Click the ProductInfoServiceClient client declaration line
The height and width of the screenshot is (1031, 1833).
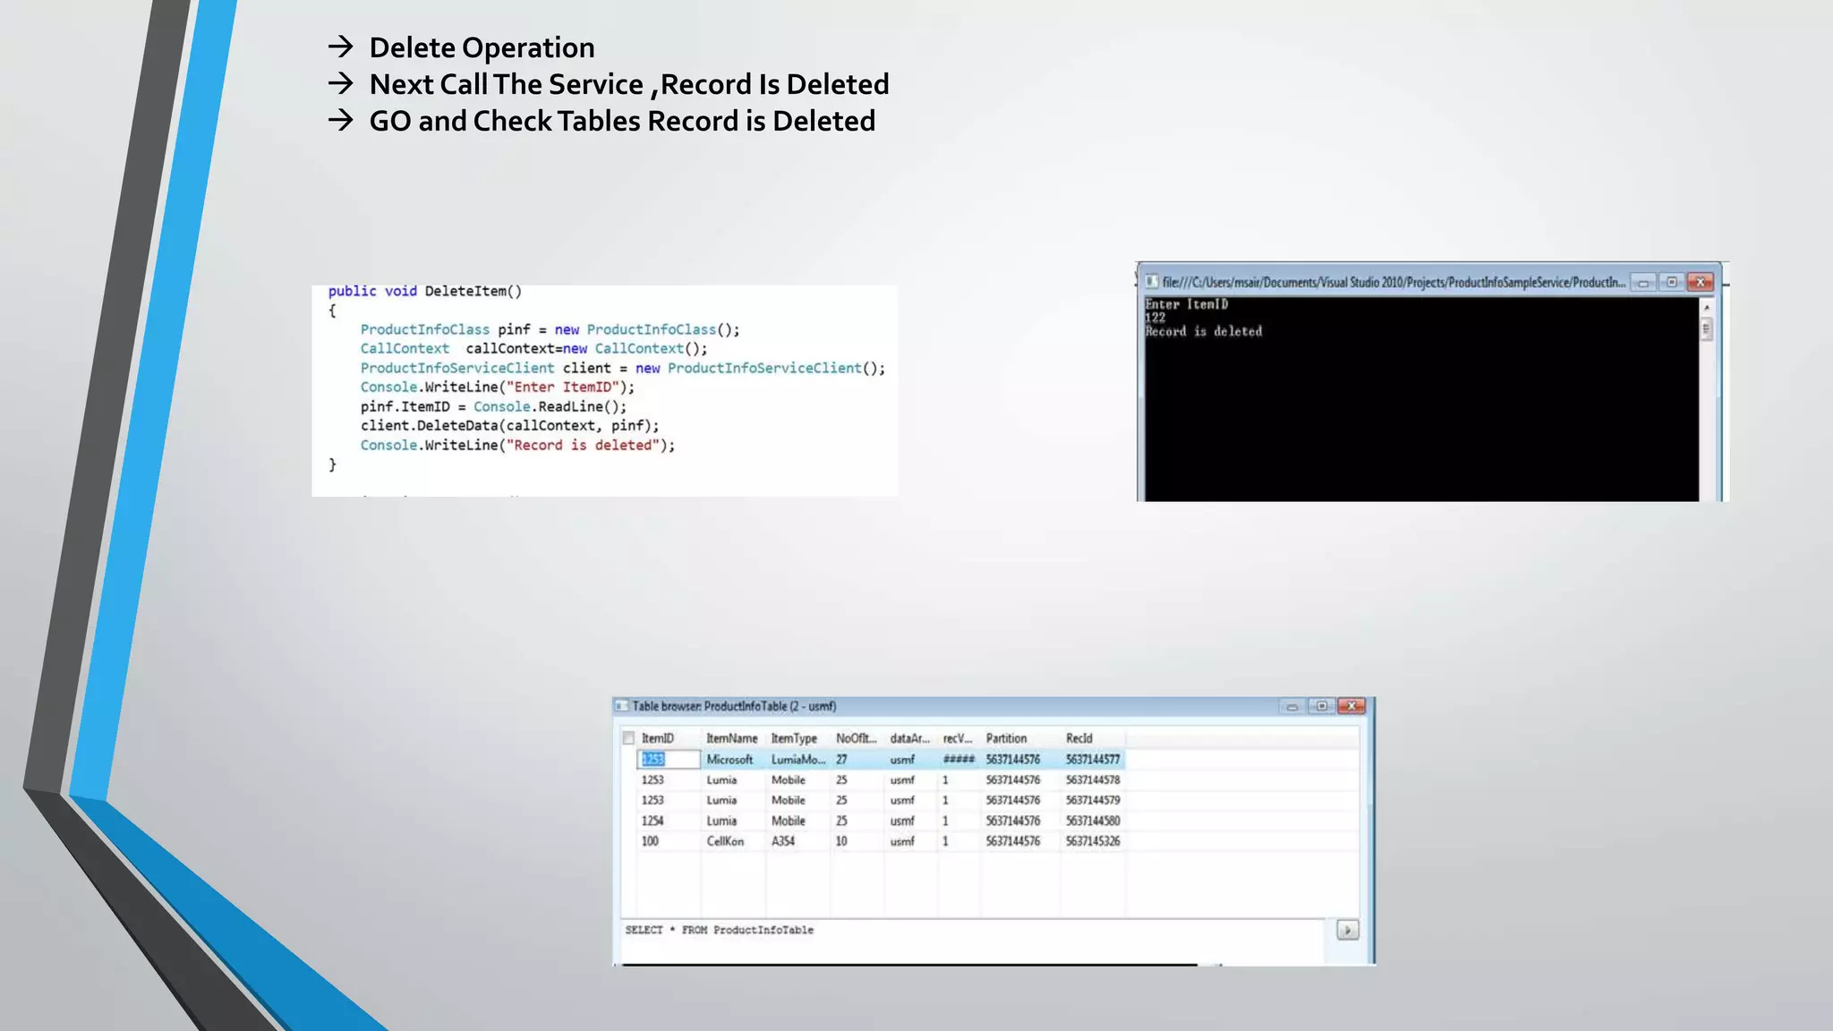click(623, 368)
